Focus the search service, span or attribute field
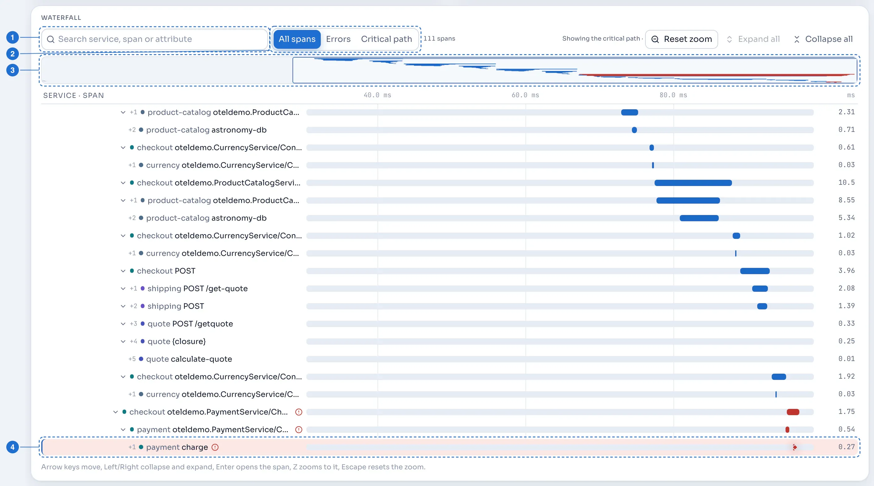874x486 pixels. pos(155,39)
